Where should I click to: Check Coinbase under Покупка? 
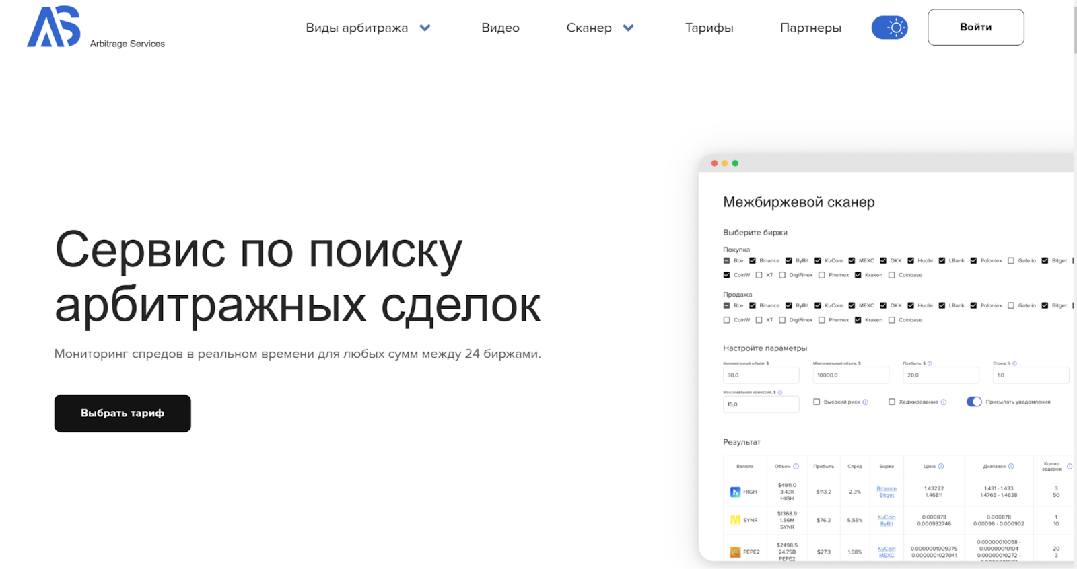point(891,275)
